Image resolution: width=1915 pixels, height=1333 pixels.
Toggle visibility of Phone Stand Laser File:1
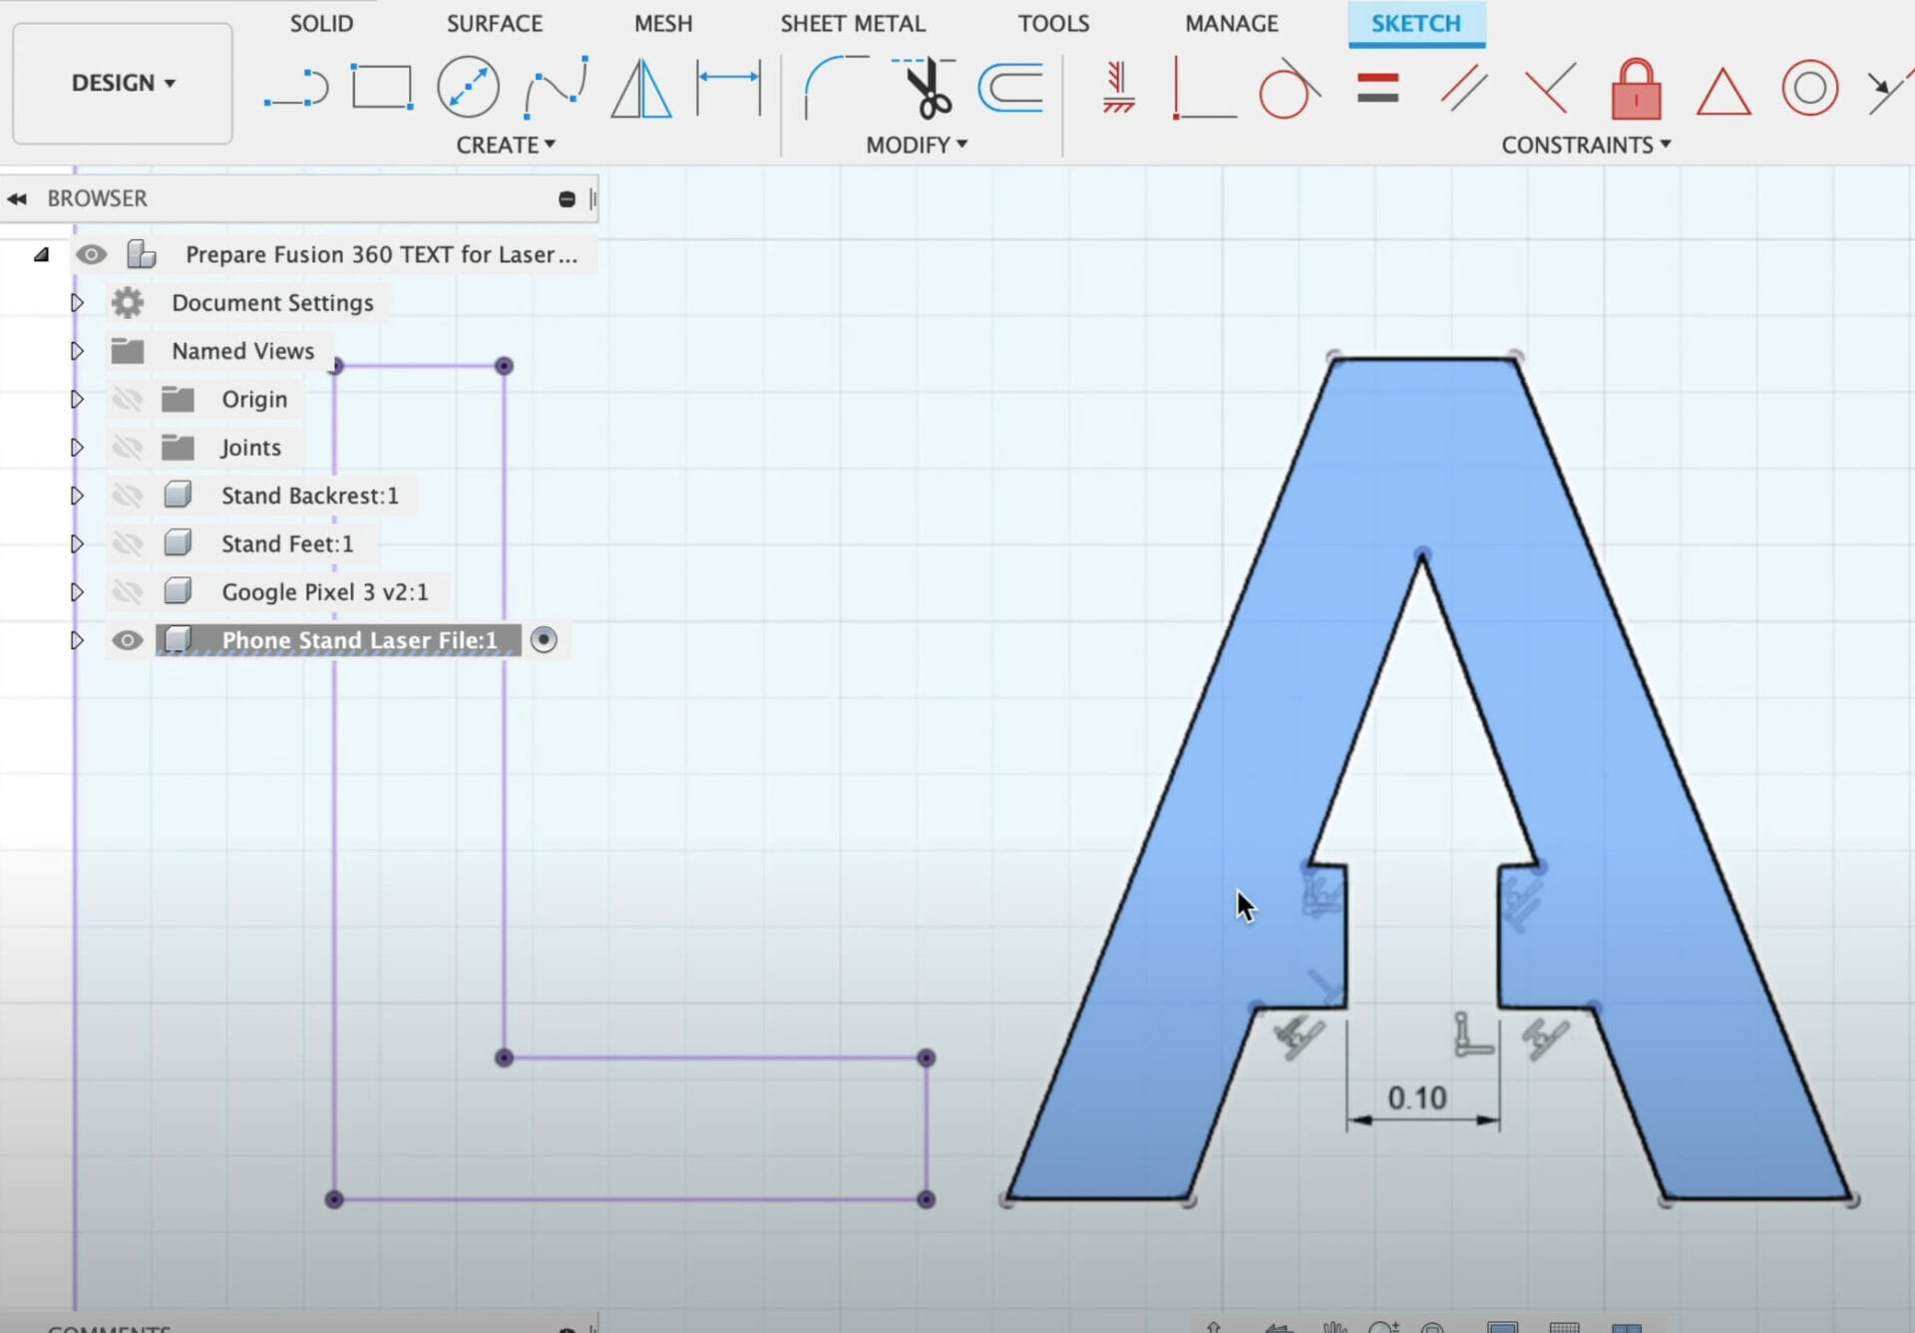pos(127,640)
